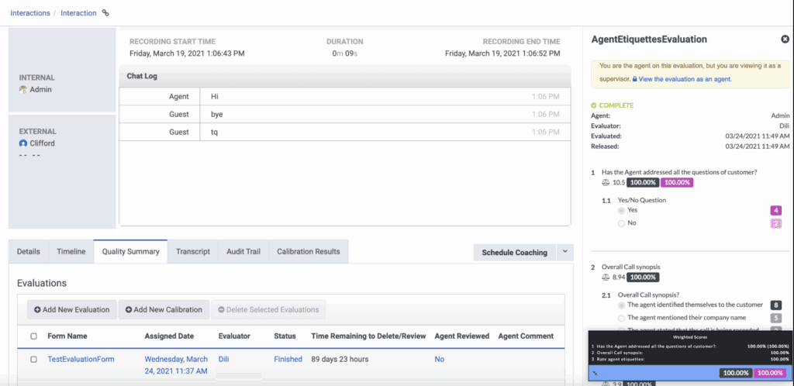Click the Clifford external participant icon
The height and width of the screenshot is (386, 794).
pyautogui.click(x=23, y=143)
